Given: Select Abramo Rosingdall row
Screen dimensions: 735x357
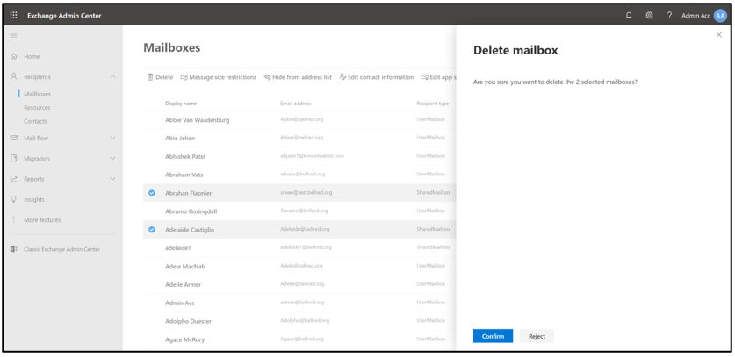Looking at the screenshot, I should [299, 211].
